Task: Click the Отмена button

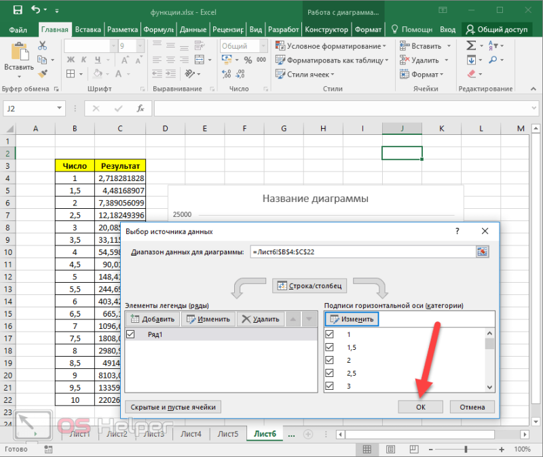Action: point(472,408)
